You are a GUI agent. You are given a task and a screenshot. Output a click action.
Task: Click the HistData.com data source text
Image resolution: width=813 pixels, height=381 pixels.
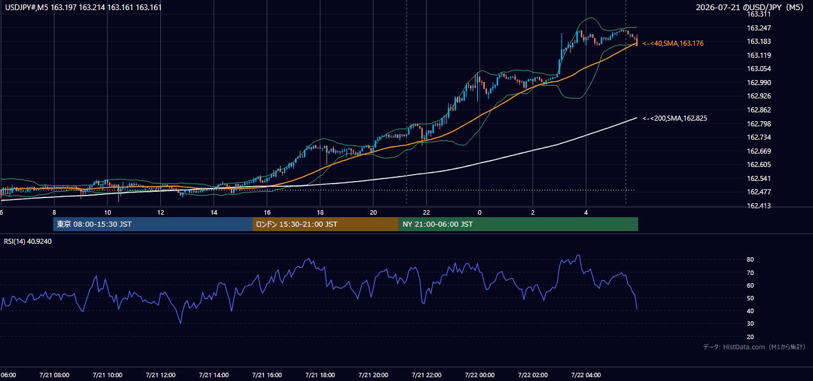[754, 347]
